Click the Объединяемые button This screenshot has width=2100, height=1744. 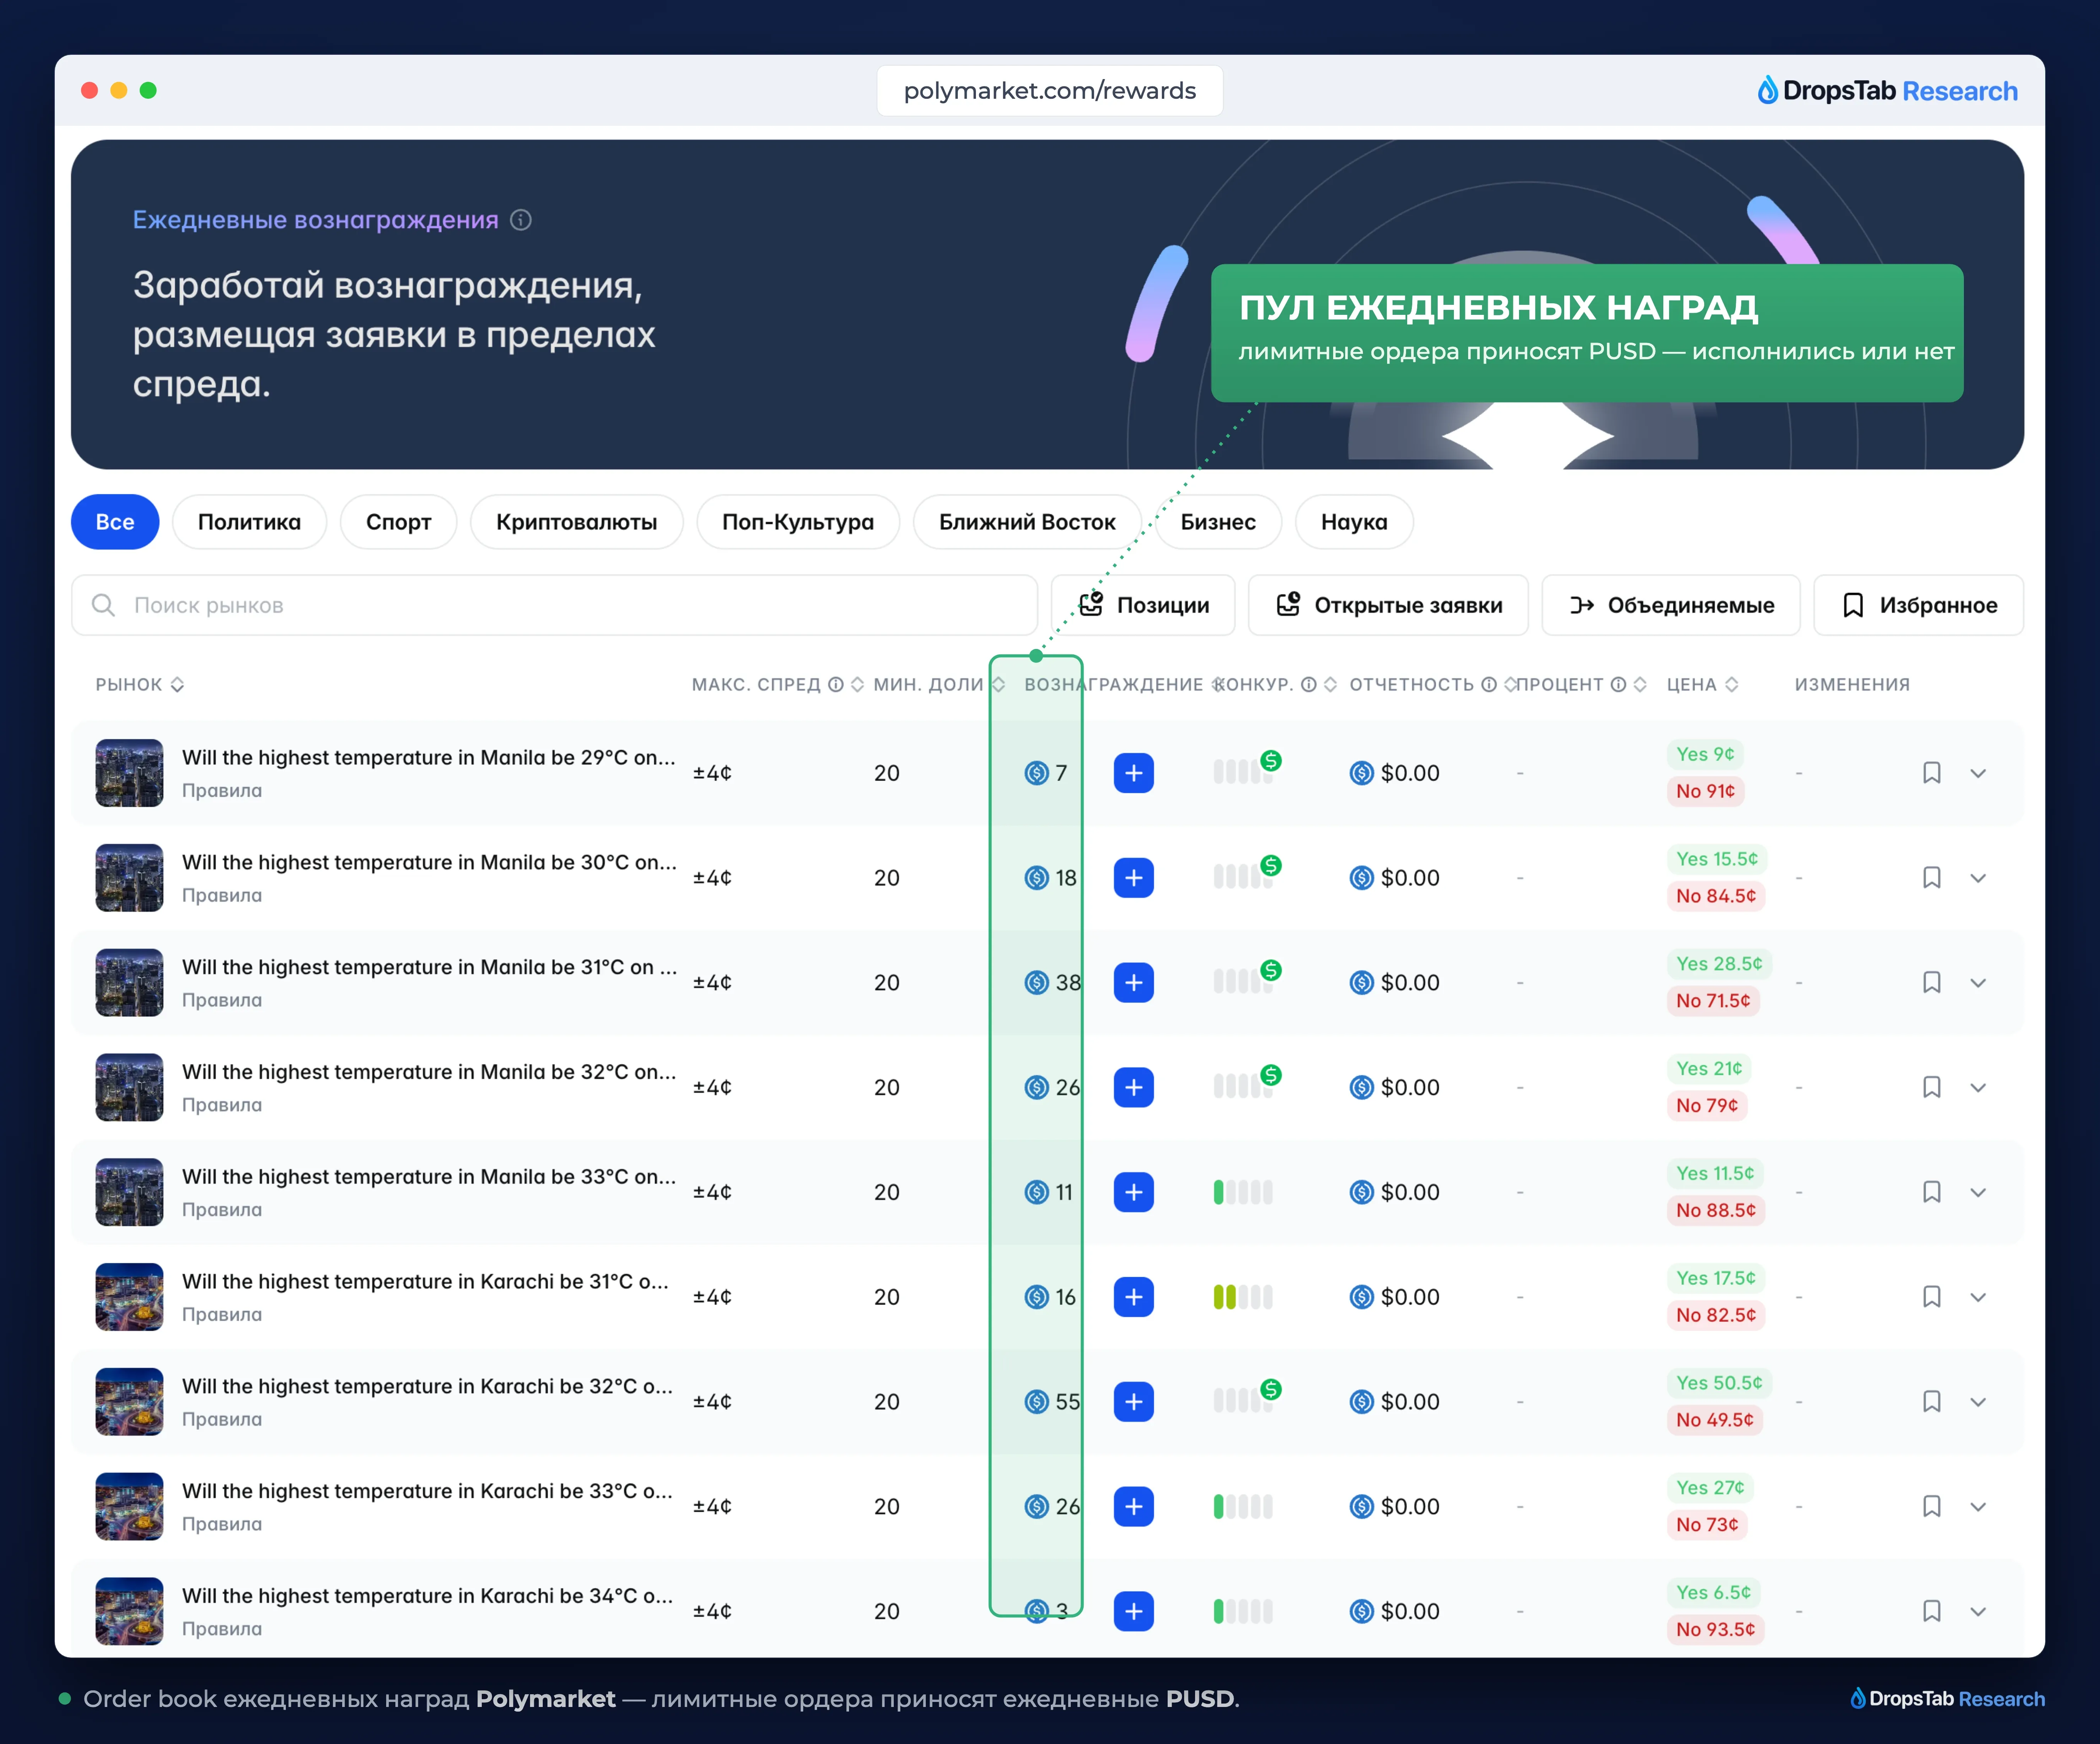[x=1671, y=605]
